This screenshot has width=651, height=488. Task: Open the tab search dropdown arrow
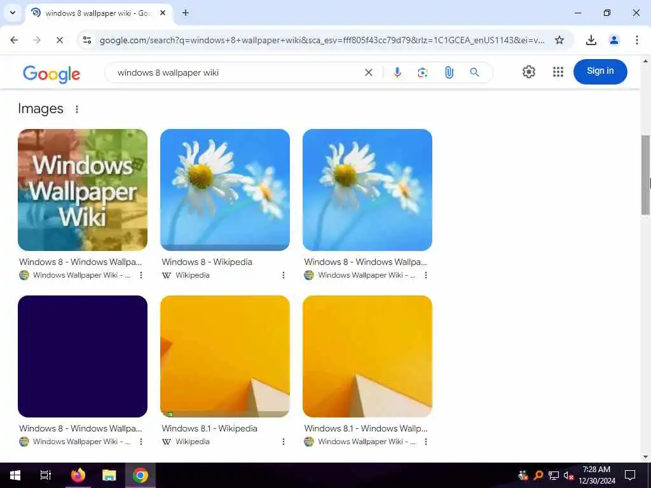tap(13, 13)
